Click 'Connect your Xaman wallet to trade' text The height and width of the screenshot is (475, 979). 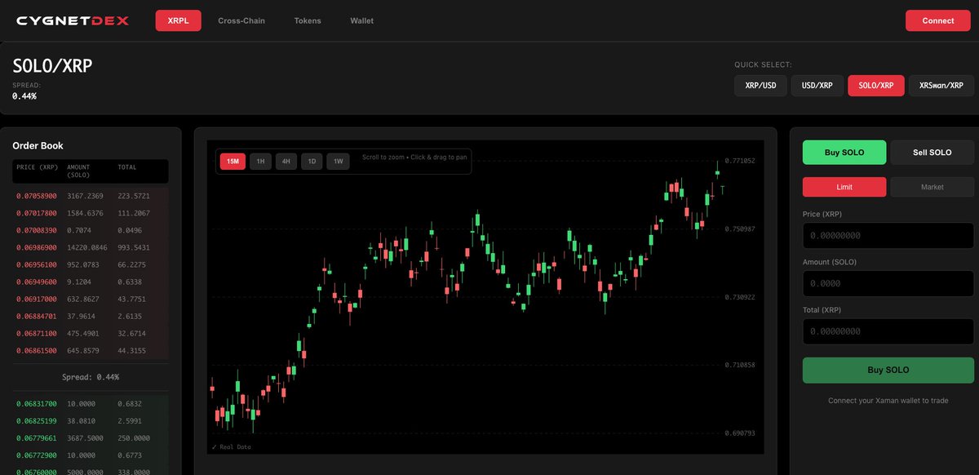[x=888, y=401]
